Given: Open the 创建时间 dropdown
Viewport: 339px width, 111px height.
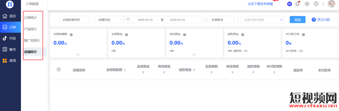Looking at the screenshot, I should click(109, 20).
